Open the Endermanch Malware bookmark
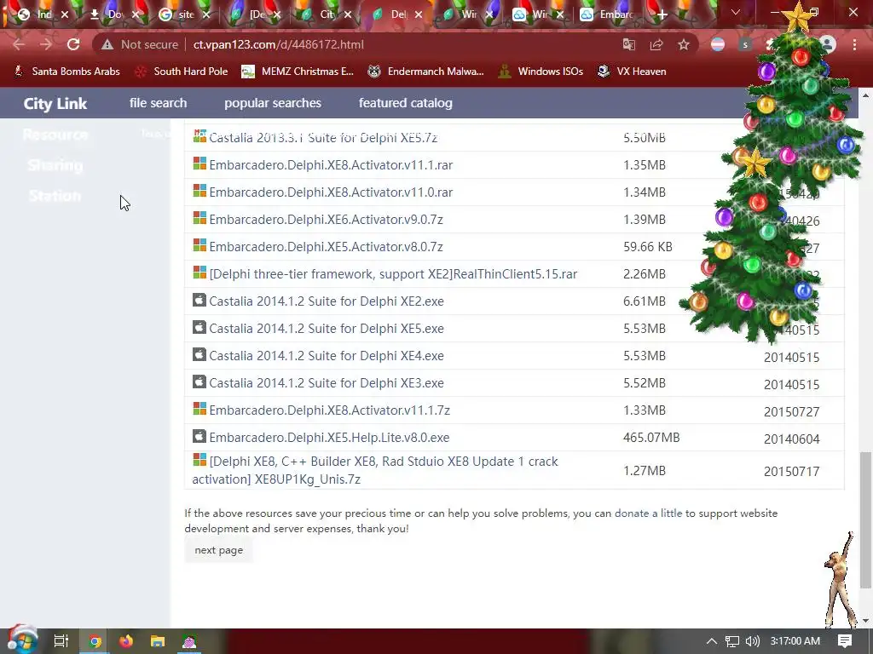Viewport: 873px width, 654px height. pos(426,72)
